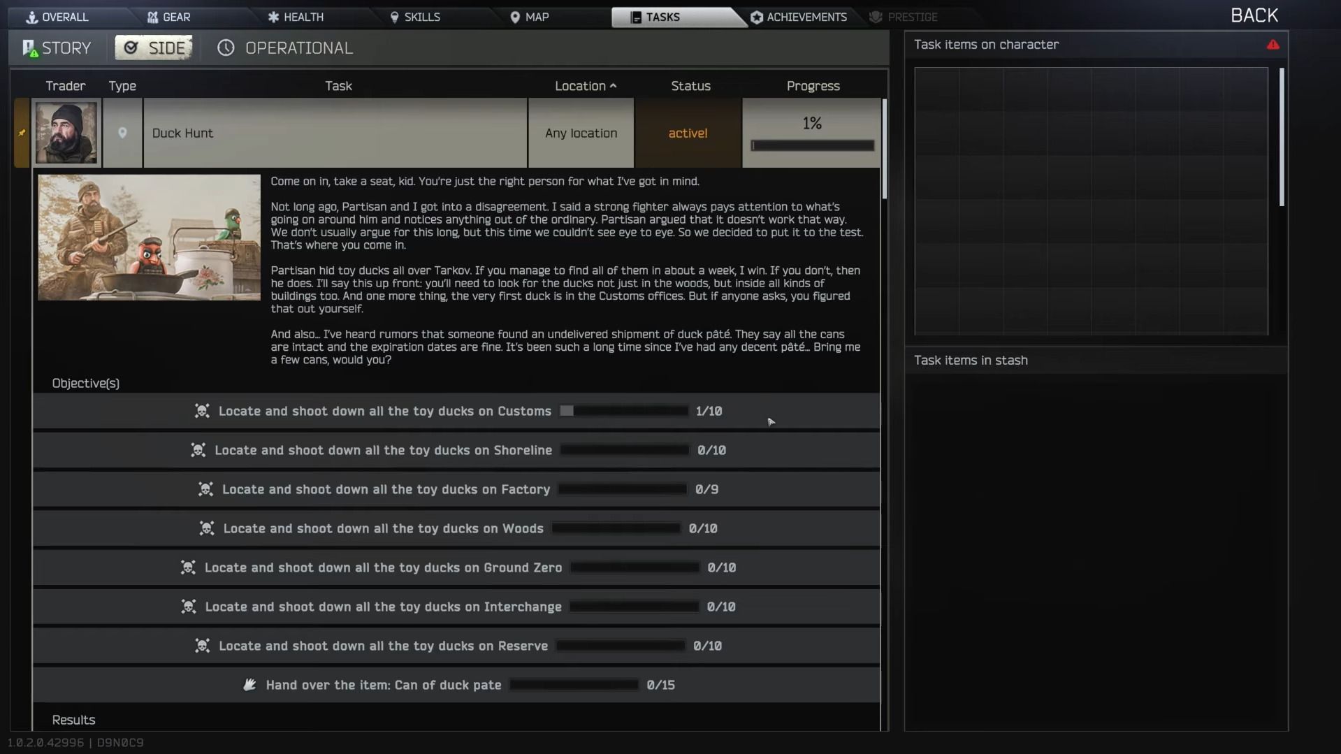Click the map marker type icon
Viewport: 1341px width, 754px height.
coord(122,133)
